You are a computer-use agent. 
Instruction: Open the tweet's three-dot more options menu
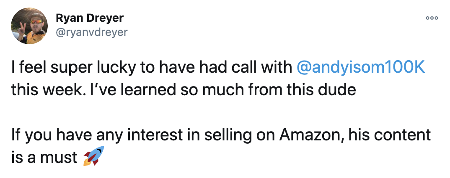[432, 18]
